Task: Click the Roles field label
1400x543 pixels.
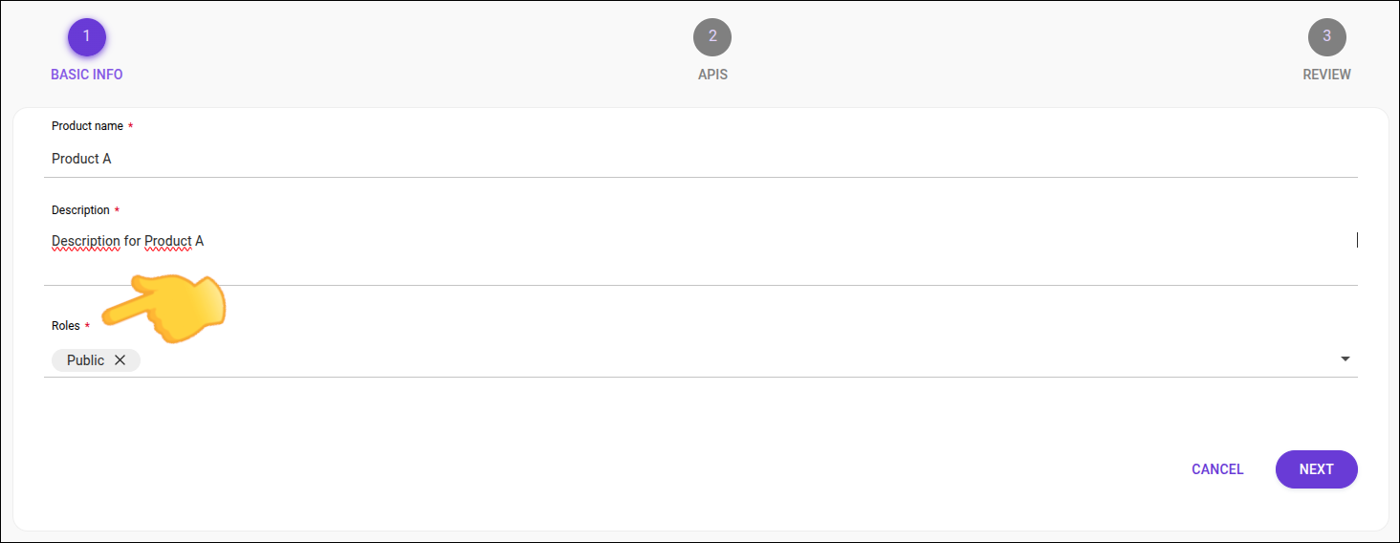Action: pyautogui.click(x=66, y=326)
